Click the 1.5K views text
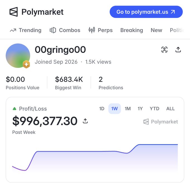 (98, 62)
